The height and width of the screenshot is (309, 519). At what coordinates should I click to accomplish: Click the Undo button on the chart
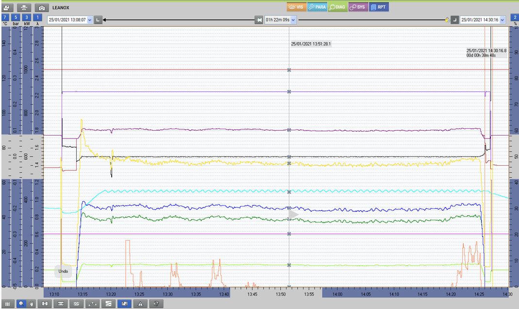63,271
